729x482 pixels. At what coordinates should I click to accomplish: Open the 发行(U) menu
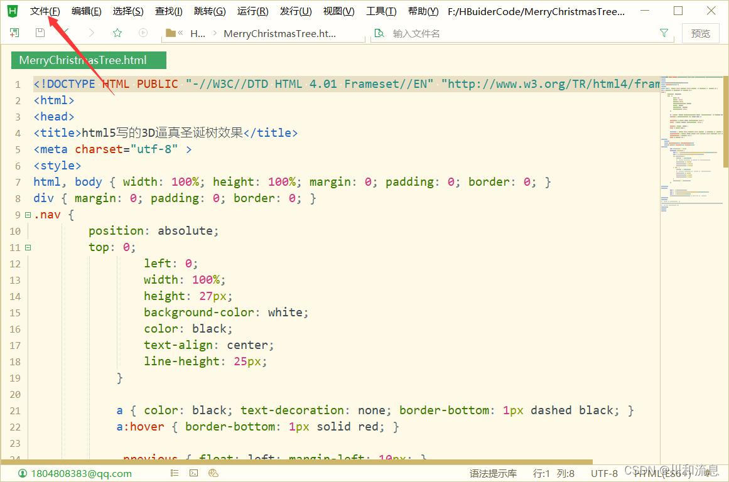[x=296, y=11]
